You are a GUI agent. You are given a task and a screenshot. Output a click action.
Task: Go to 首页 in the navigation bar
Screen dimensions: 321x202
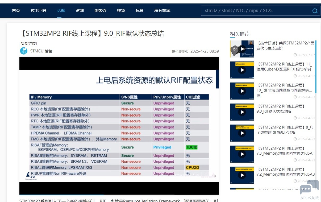16,11
